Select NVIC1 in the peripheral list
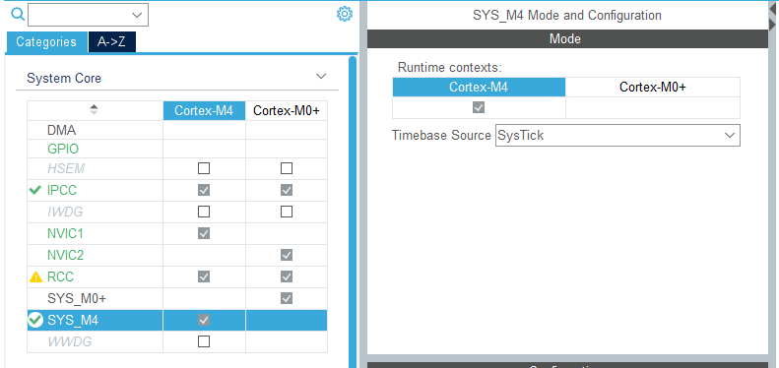This screenshot has height=368, width=779. [x=66, y=233]
